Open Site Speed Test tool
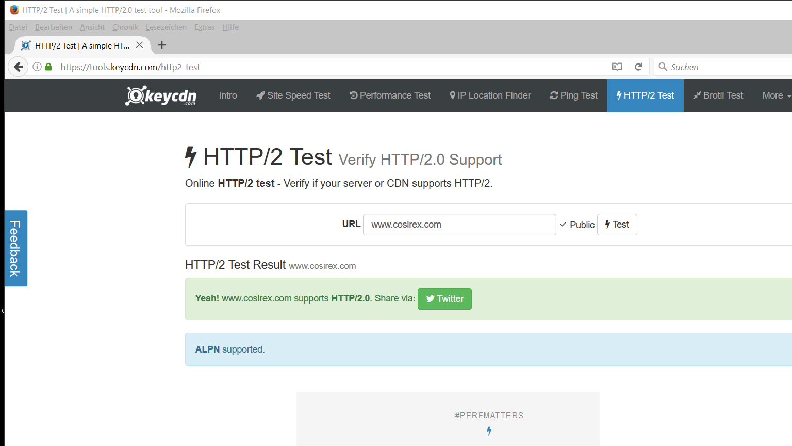792x446 pixels. (x=293, y=95)
